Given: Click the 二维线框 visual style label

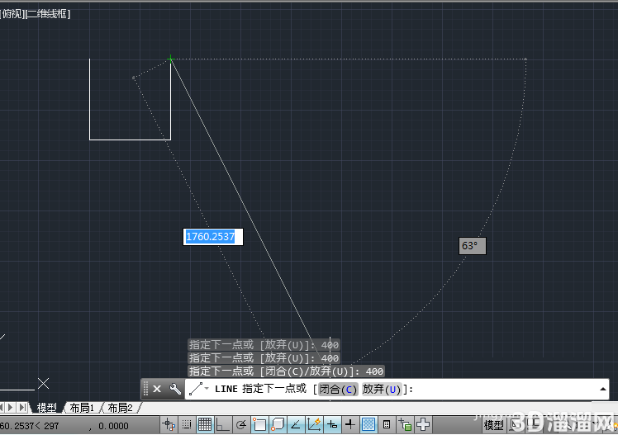Looking at the screenshot, I should coord(48,14).
